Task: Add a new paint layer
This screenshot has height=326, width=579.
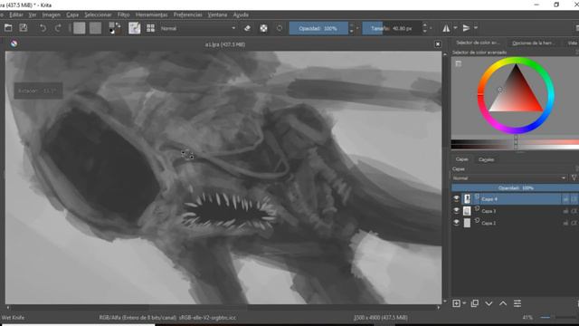Action: tap(456, 303)
